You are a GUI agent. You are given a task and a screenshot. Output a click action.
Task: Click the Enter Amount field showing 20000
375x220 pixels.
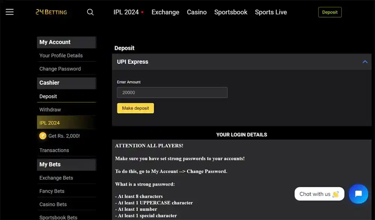click(x=172, y=93)
